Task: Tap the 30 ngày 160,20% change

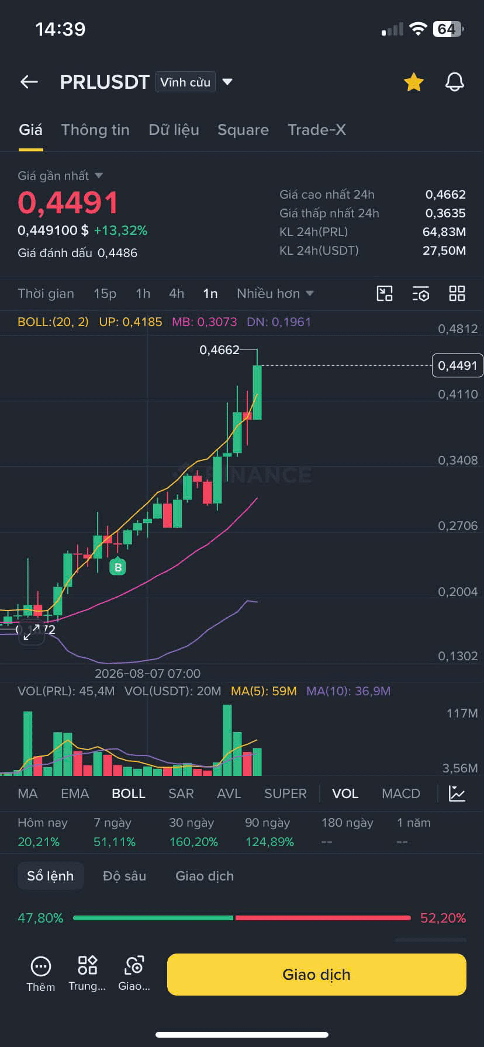Action: pyautogui.click(x=193, y=832)
